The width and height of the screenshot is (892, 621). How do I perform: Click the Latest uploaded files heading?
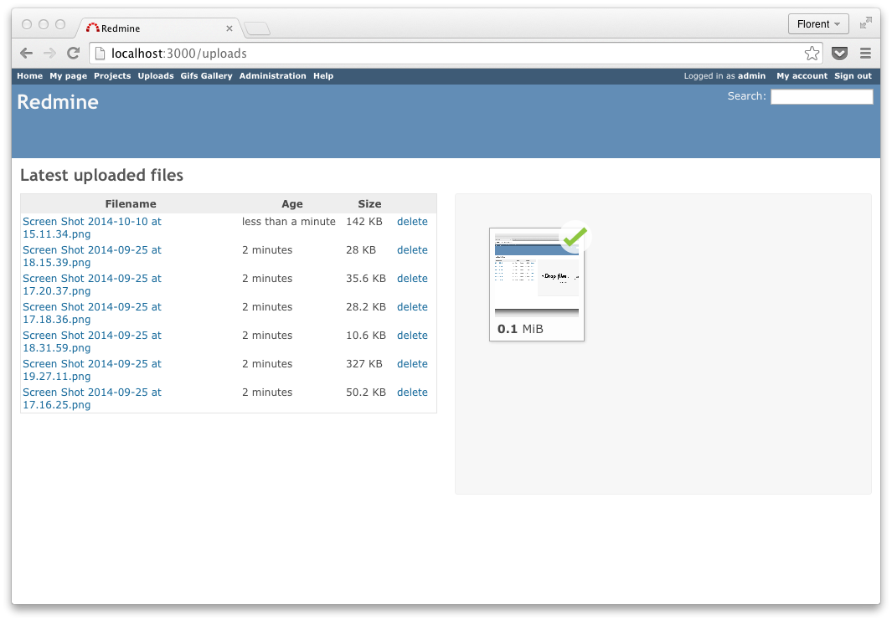point(102,175)
